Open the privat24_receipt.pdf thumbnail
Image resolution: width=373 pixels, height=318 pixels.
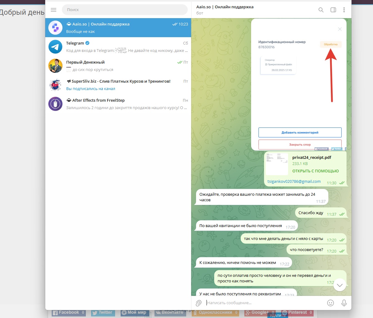[x=277, y=164]
